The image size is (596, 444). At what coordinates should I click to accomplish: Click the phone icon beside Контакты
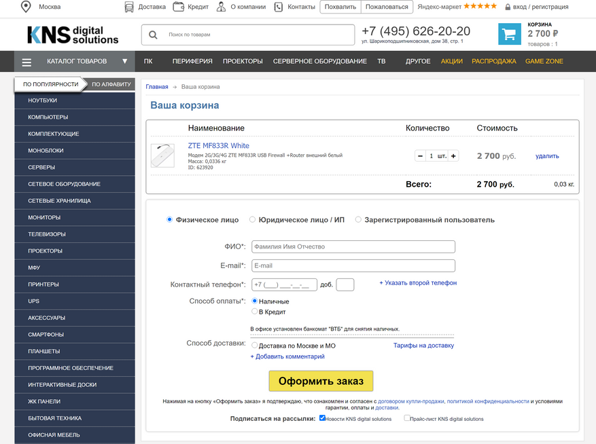pos(279,7)
